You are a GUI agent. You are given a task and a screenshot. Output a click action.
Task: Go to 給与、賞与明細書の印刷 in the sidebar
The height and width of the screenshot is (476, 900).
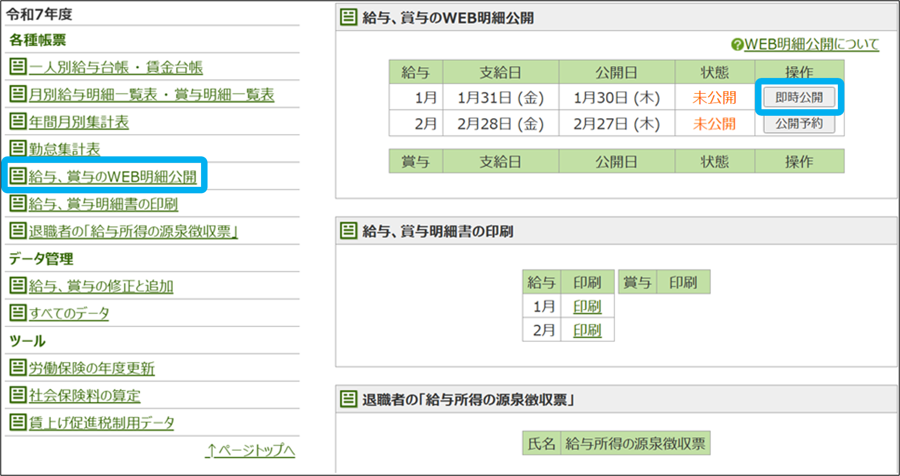103,204
